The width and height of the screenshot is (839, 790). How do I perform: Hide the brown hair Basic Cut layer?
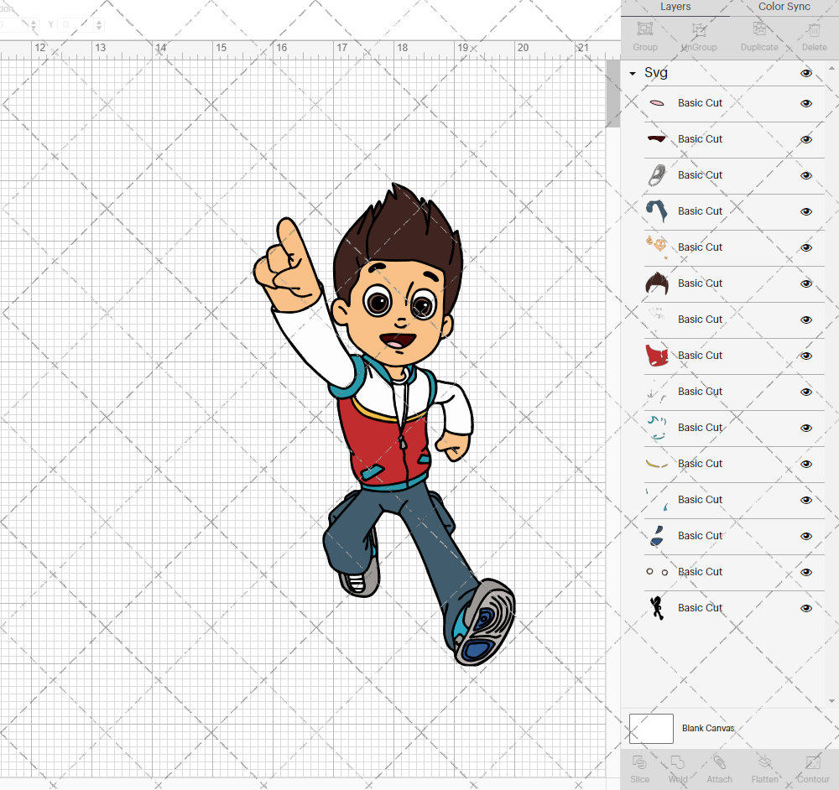(x=805, y=283)
